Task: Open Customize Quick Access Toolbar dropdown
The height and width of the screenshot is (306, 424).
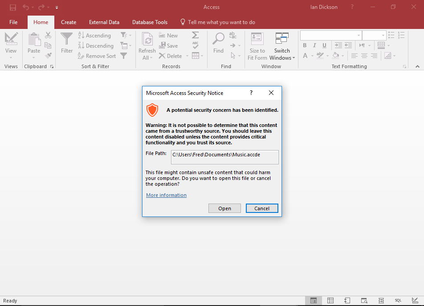Action: (57, 8)
